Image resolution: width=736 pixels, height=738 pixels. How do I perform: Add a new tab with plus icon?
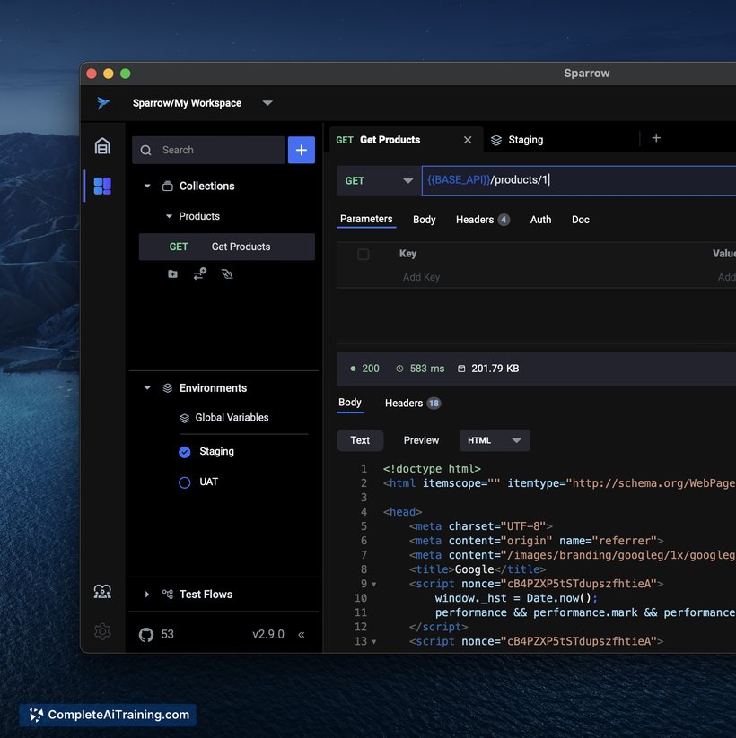click(x=656, y=138)
